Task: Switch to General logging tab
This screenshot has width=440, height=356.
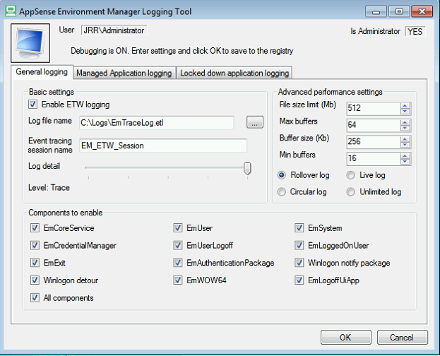Action: (42, 72)
